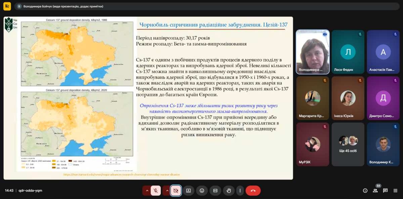This screenshot has width=403, height=199.
Task: Show the participants list of 54 people
Action: tap(375, 191)
